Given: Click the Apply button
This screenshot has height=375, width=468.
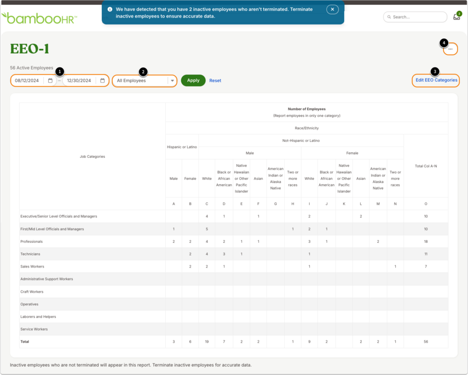Looking at the screenshot, I should point(193,81).
